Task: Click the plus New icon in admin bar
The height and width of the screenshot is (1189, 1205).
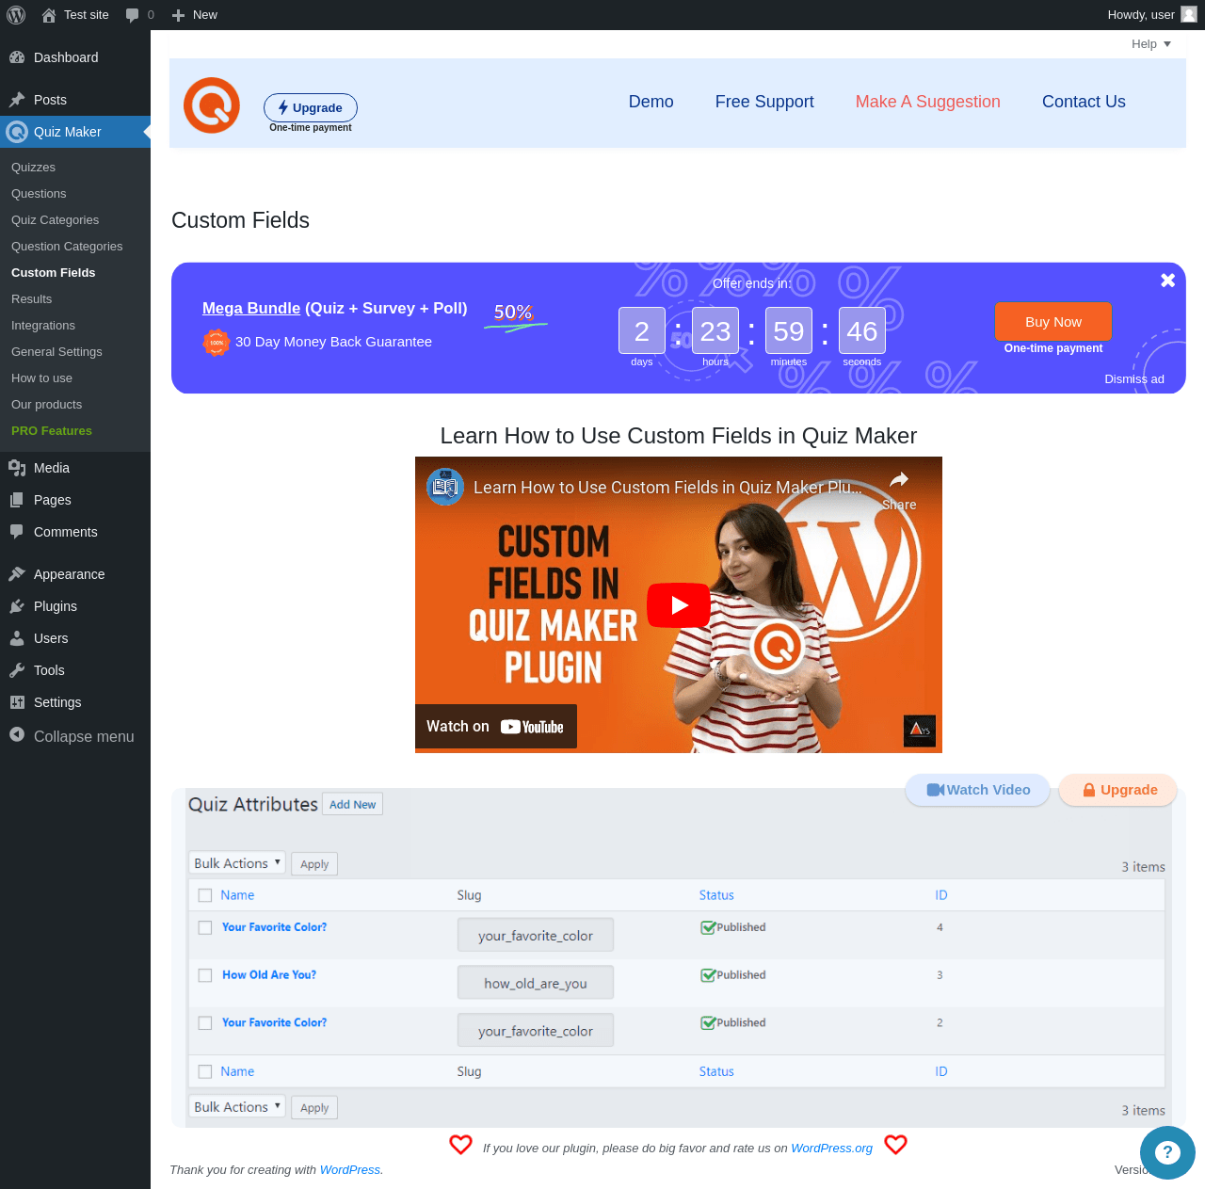Action: pos(178,15)
